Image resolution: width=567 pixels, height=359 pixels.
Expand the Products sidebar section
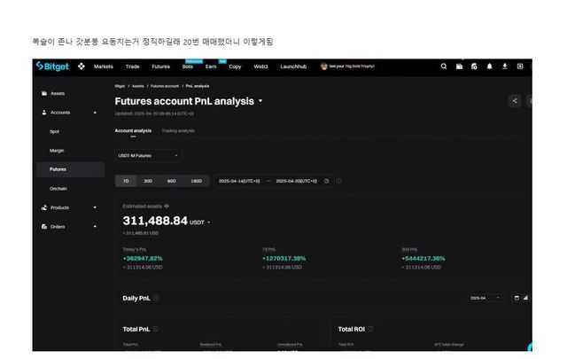(x=95, y=207)
